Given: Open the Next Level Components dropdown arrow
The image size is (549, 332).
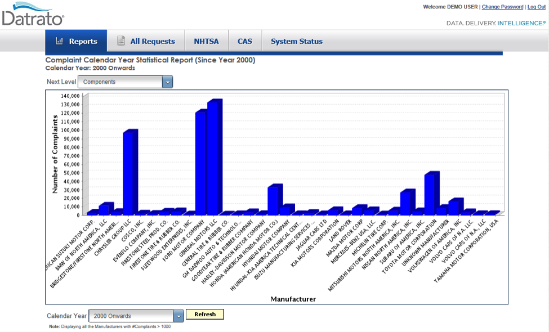Looking at the screenshot, I should pyautogui.click(x=167, y=82).
